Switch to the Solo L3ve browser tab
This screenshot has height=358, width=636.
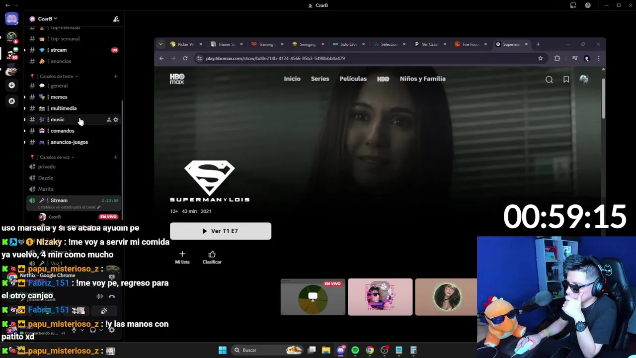[x=348, y=44]
